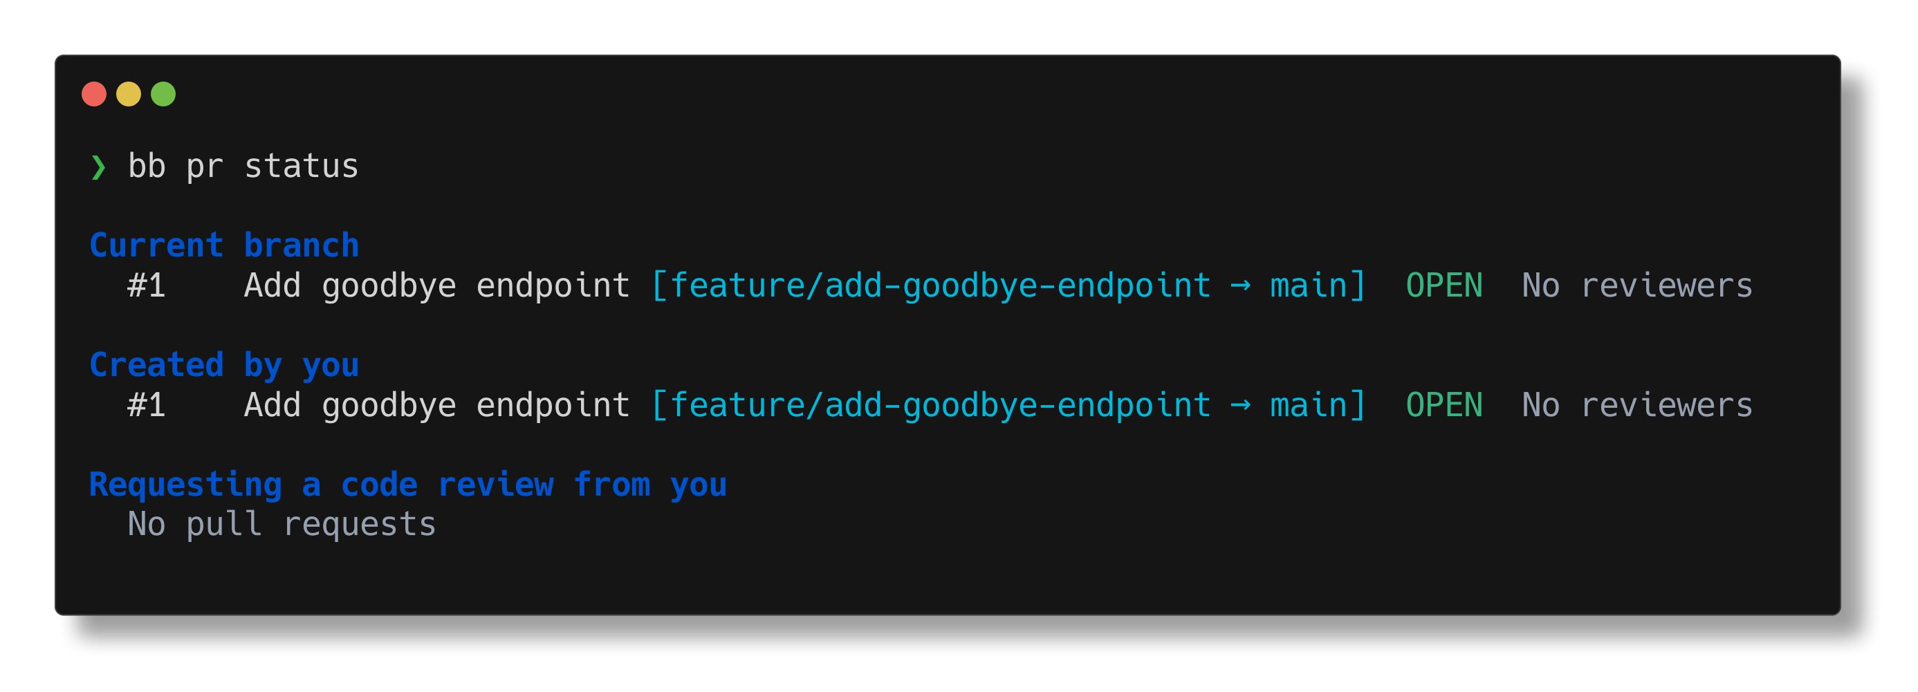Select the 'Current branch' heading

(224, 245)
